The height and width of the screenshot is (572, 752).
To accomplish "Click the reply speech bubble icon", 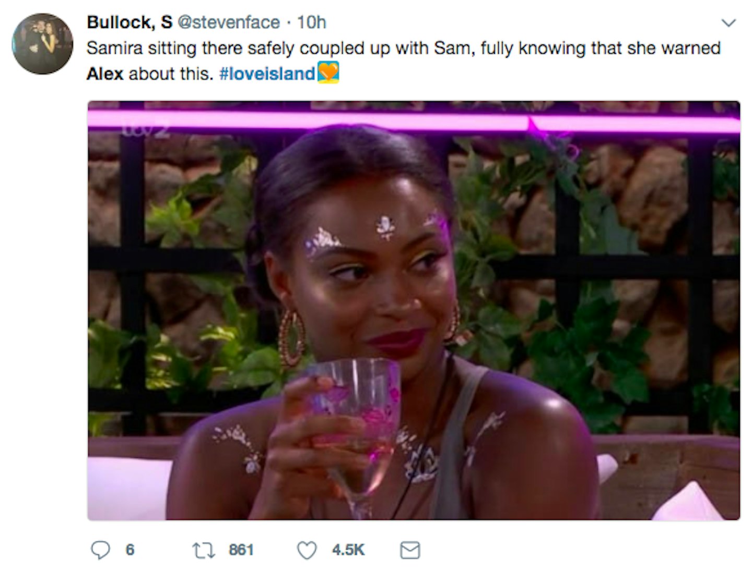I will [x=100, y=550].
